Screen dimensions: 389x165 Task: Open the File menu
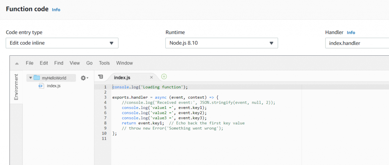coord(30,63)
